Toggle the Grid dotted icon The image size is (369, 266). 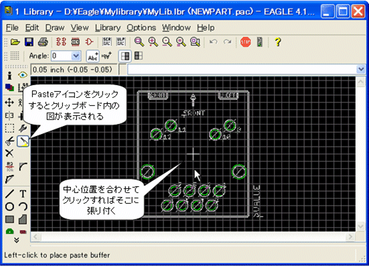point(15,56)
